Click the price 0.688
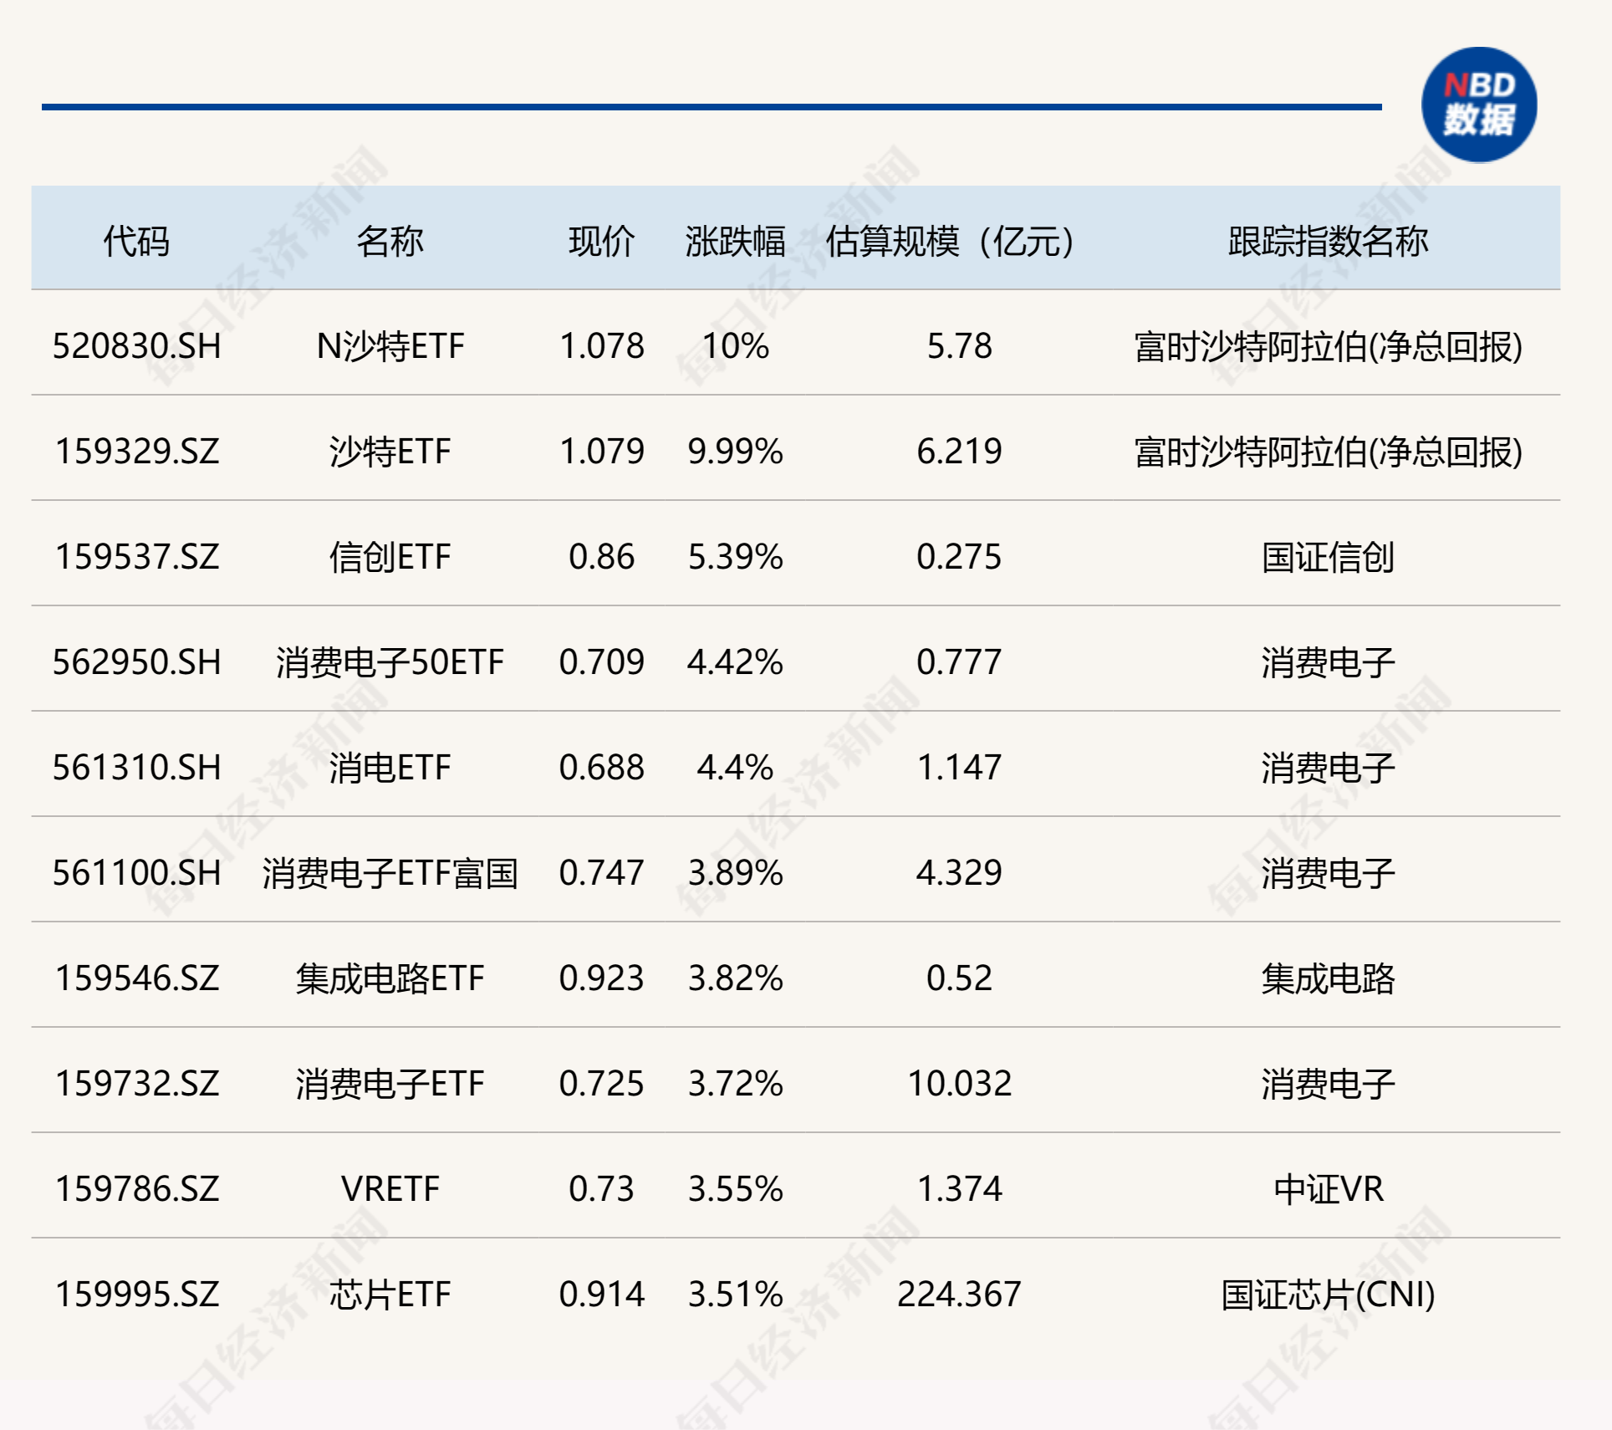This screenshot has width=1612, height=1430. [601, 768]
